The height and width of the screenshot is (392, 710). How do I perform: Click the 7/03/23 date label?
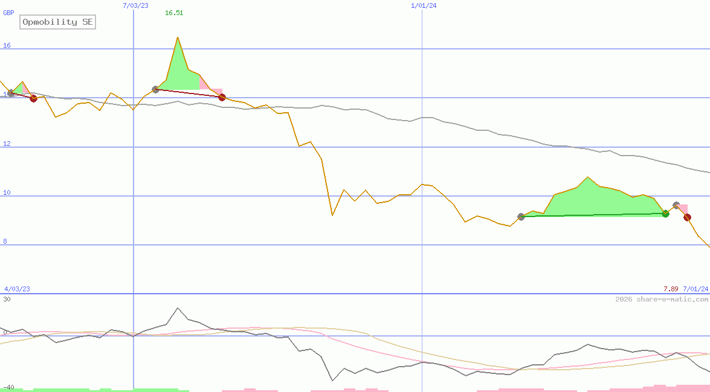click(x=135, y=5)
